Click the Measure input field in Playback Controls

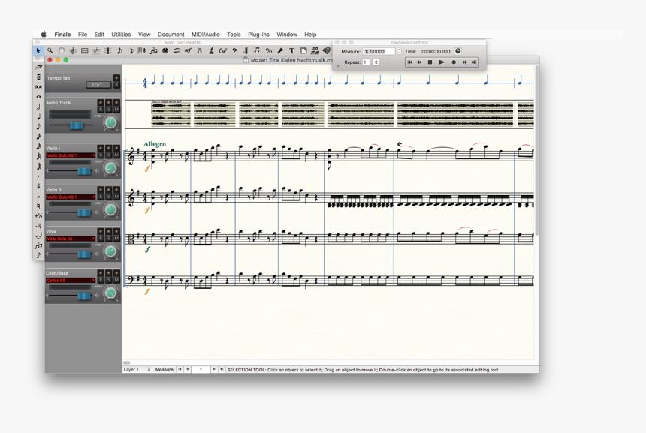point(378,50)
